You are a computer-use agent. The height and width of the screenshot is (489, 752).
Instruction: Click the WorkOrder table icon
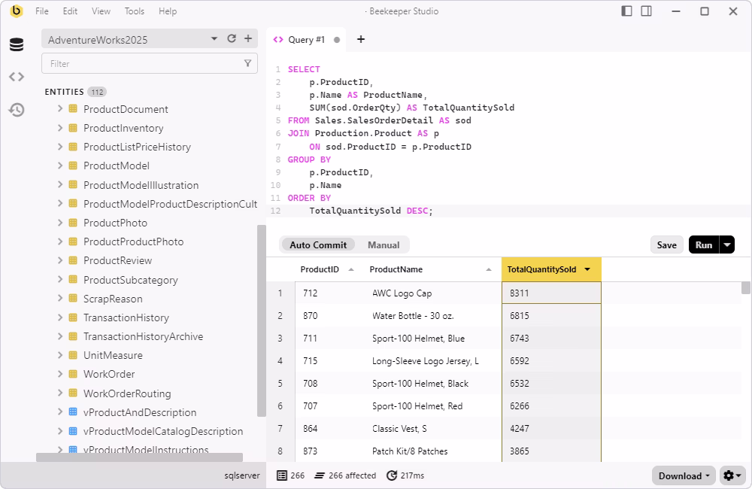tap(73, 374)
